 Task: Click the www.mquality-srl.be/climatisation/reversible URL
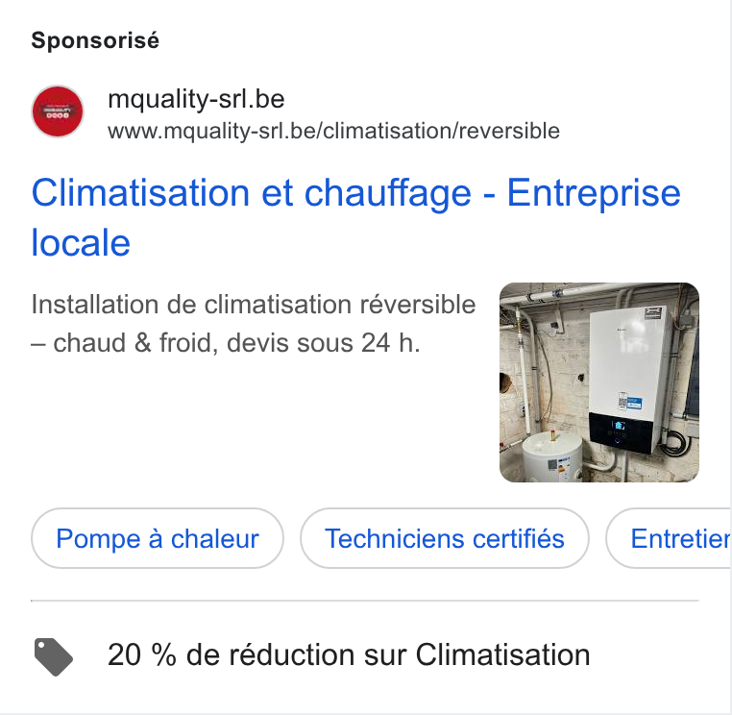click(x=333, y=131)
